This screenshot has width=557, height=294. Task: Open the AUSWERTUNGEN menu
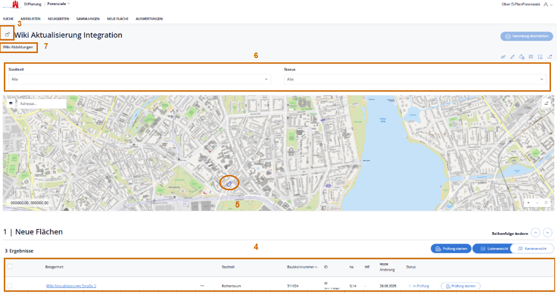pos(149,19)
